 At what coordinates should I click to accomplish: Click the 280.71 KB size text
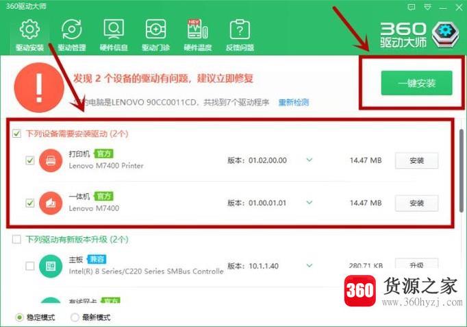tap(366, 265)
